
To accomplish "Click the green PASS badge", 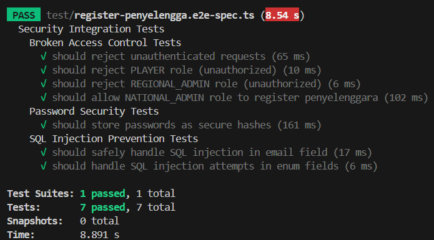I will coord(24,14).
